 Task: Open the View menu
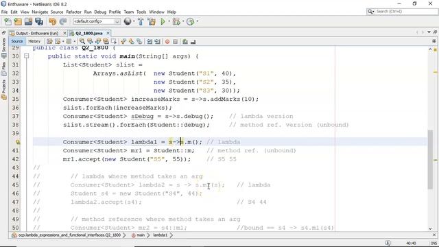(x=25, y=12)
